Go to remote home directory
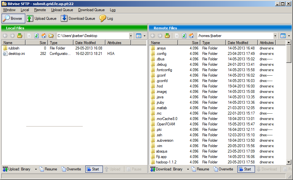293x180 pixels. (x=191, y=36)
